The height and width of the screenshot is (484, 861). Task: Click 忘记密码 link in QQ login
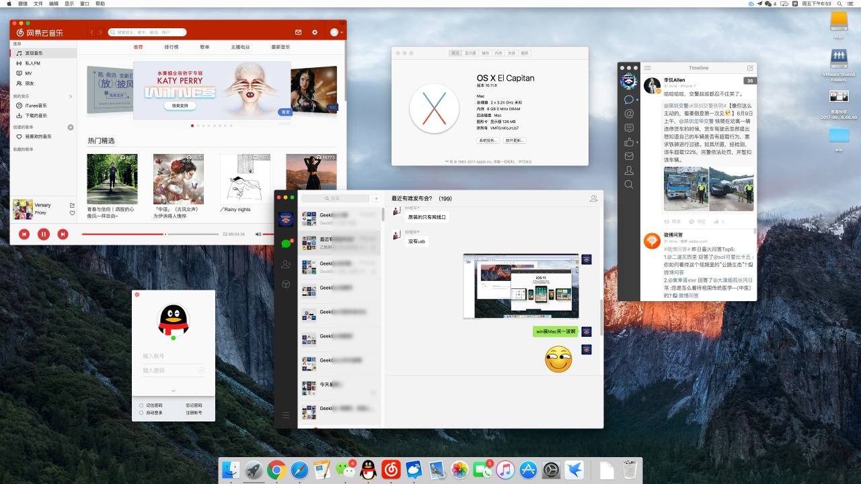pos(194,405)
